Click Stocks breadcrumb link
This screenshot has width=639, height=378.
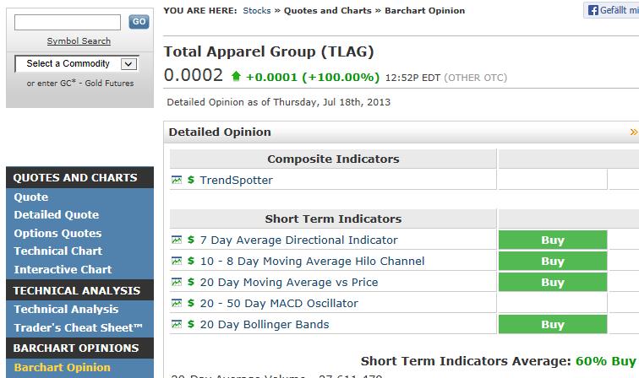point(257,11)
